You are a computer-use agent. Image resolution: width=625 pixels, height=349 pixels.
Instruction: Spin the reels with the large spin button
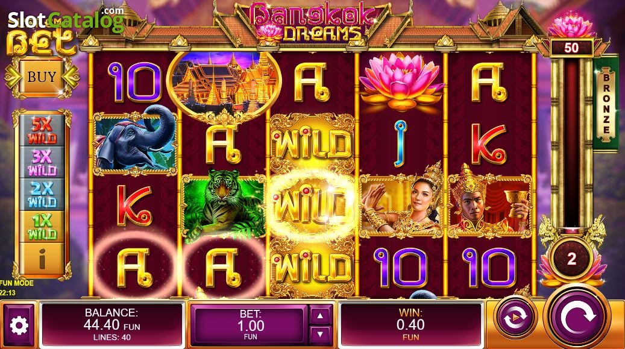point(577,318)
